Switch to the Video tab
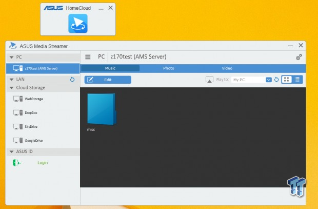The height and width of the screenshot is (209, 318). pyautogui.click(x=227, y=68)
